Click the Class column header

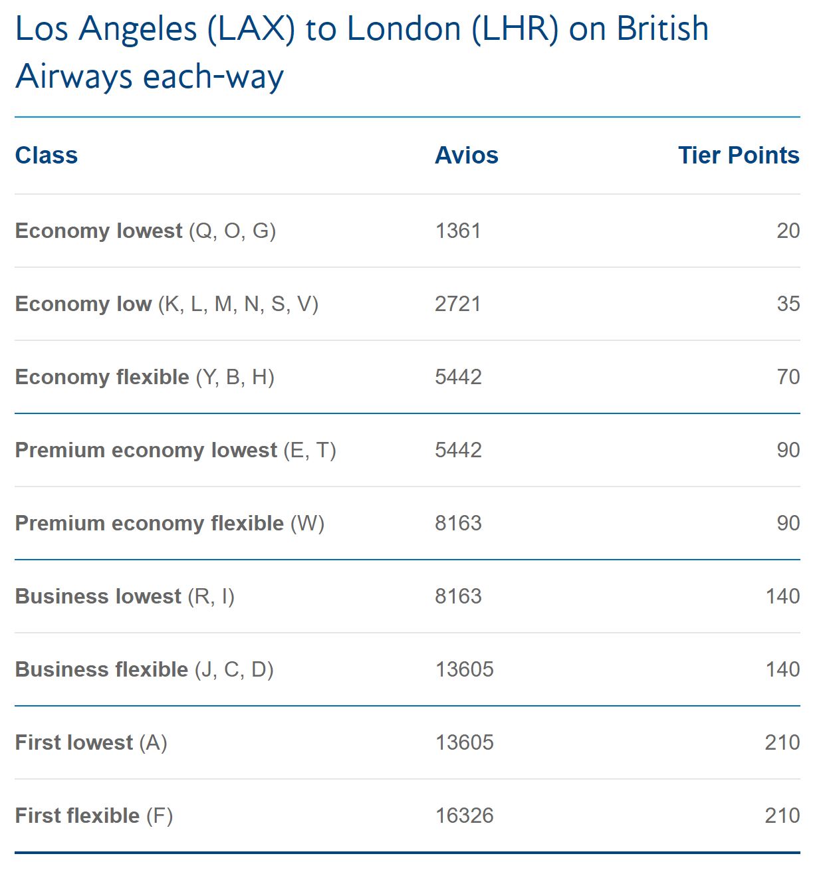(x=47, y=156)
